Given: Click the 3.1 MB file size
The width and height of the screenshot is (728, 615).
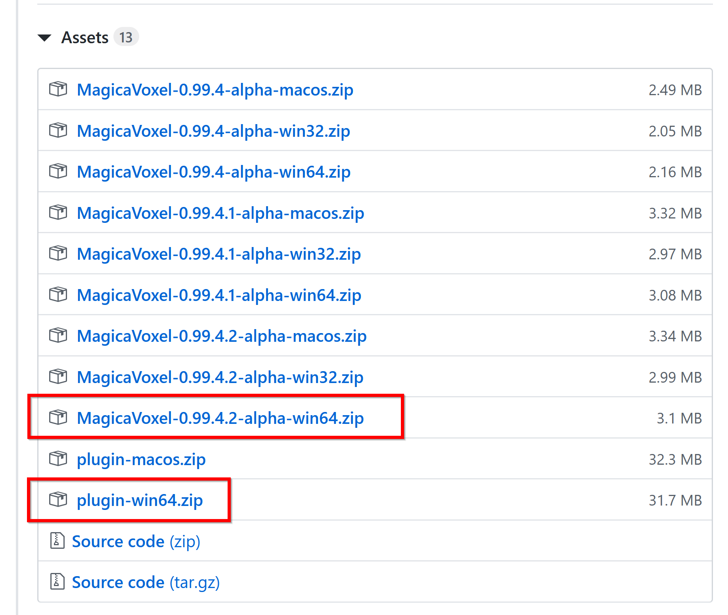Looking at the screenshot, I should [x=679, y=418].
